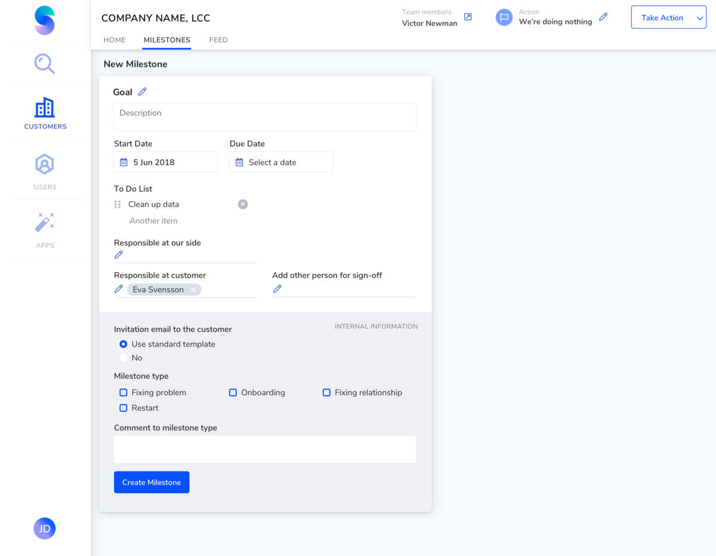Click the speech bubble Action icon

click(504, 17)
